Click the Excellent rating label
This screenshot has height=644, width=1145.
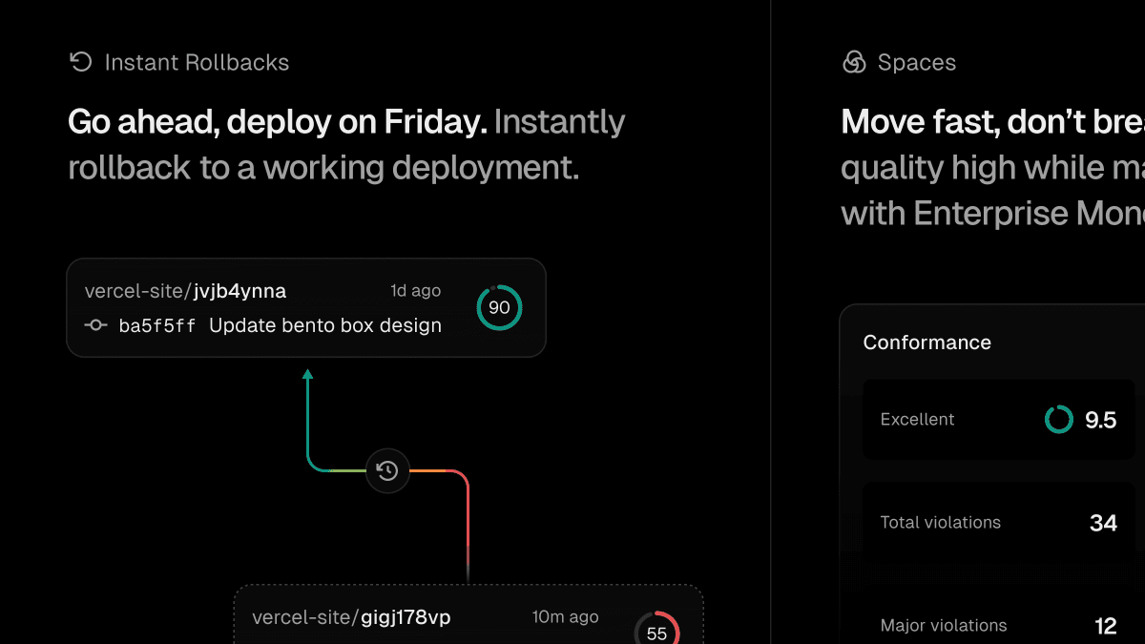click(917, 419)
